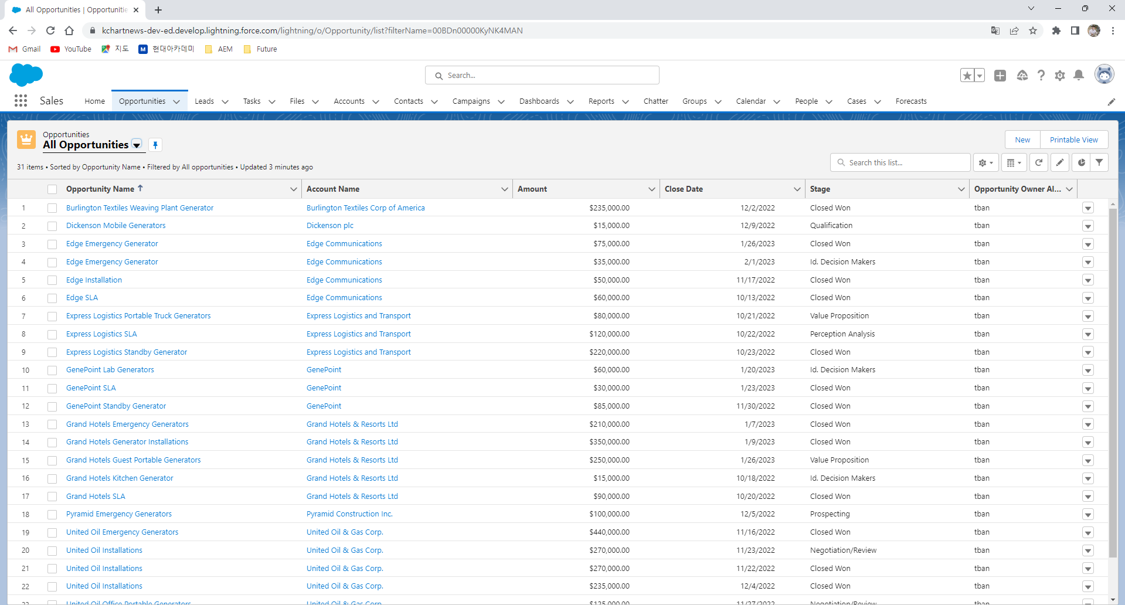Open row actions for Dickenson Mobile Generators
The width and height of the screenshot is (1125, 605).
[x=1088, y=226]
